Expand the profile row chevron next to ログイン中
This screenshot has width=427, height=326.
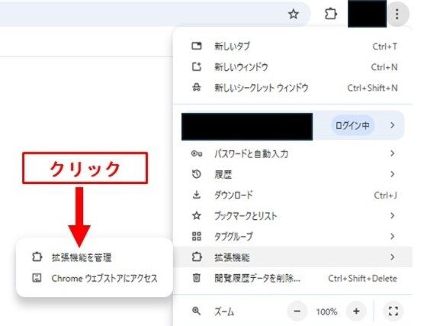[x=393, y=125]
